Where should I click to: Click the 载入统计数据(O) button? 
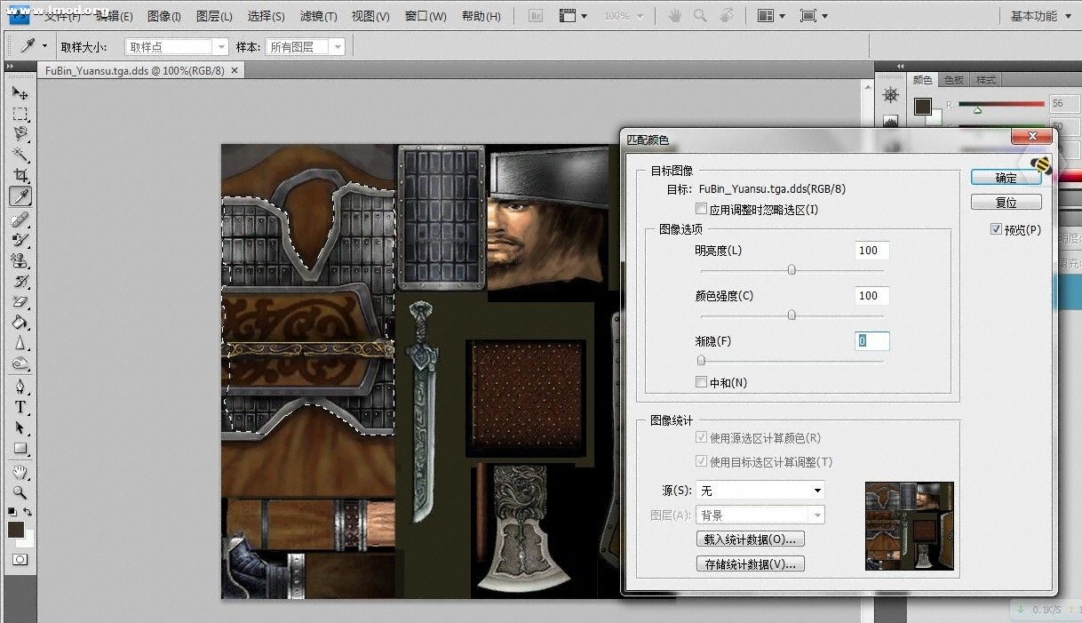tap(750, 539)
